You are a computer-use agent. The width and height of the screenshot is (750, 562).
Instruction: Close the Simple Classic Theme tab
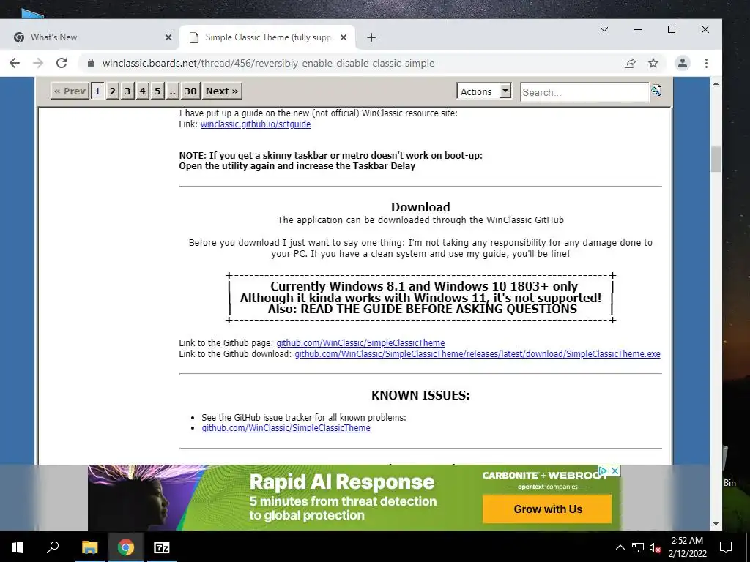[344, 37]
